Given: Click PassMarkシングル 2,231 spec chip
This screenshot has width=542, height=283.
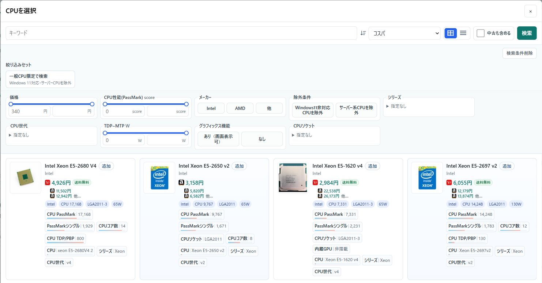Looking at the screenshot, I should (337, 226).
